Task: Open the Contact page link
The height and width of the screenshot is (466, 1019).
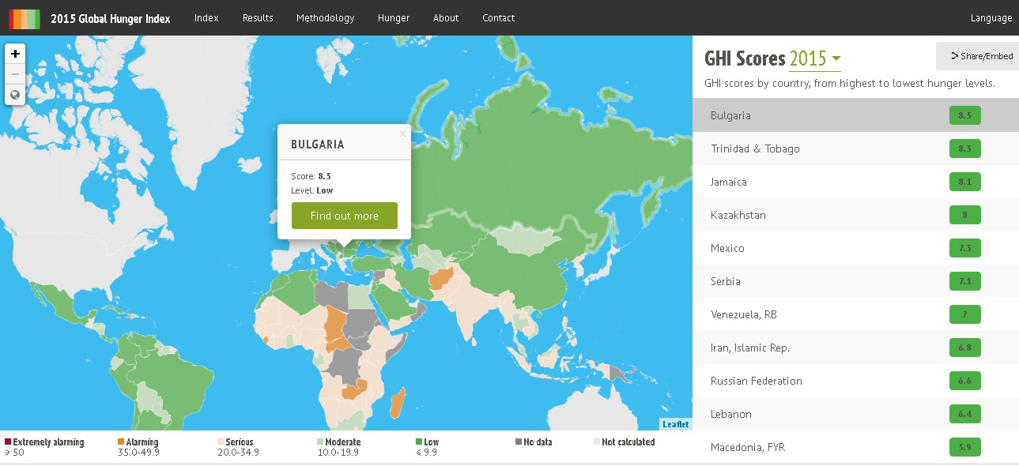Action: coord(498,18)
